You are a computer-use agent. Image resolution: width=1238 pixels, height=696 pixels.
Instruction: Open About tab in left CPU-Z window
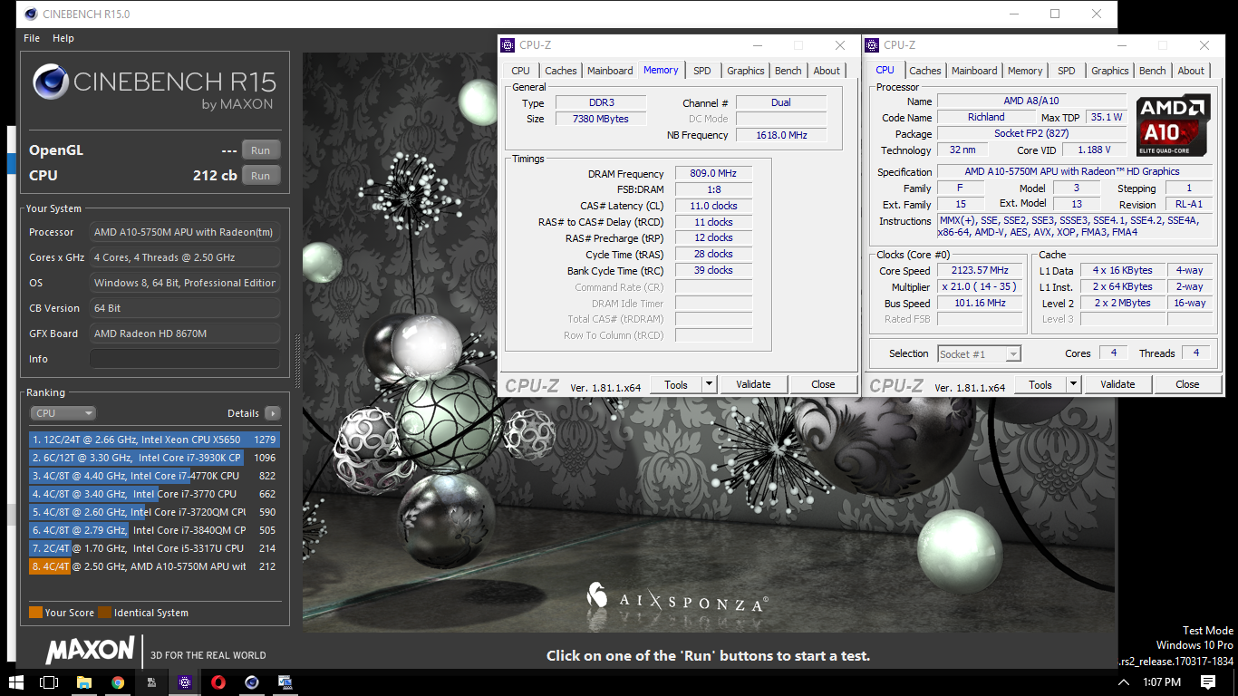click(827, 71)
